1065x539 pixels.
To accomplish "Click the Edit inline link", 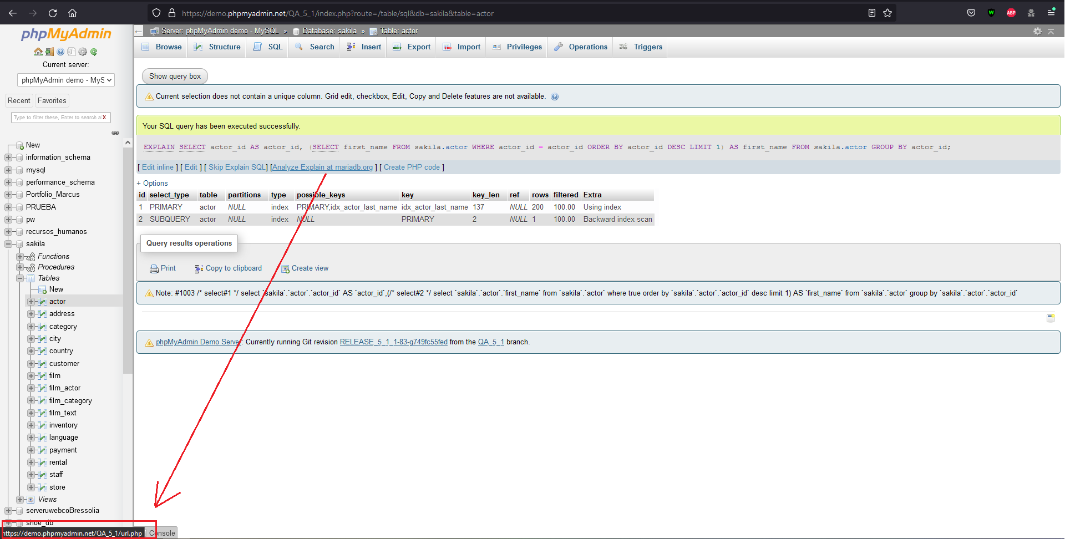I will coord(158,167).
